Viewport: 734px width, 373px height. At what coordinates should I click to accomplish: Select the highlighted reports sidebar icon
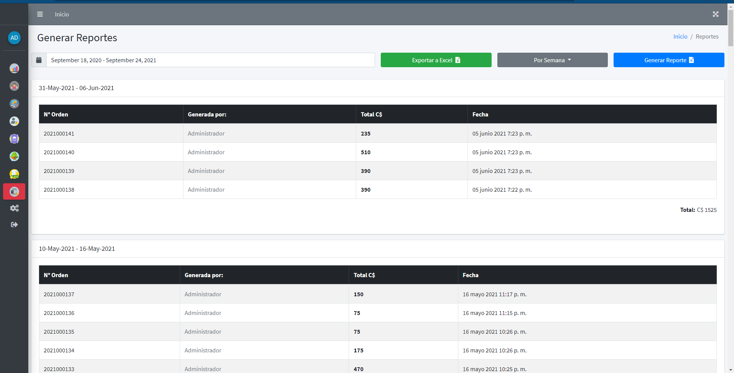point(14,192)
